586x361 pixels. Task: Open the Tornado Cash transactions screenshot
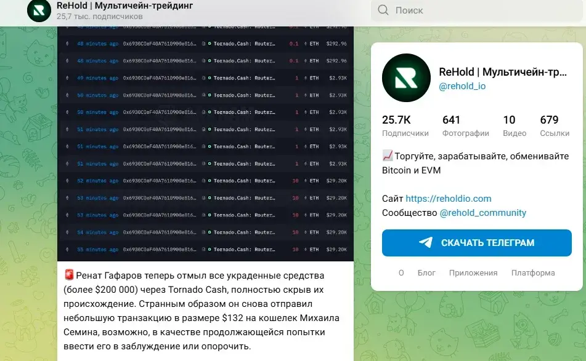coord(206,143)
